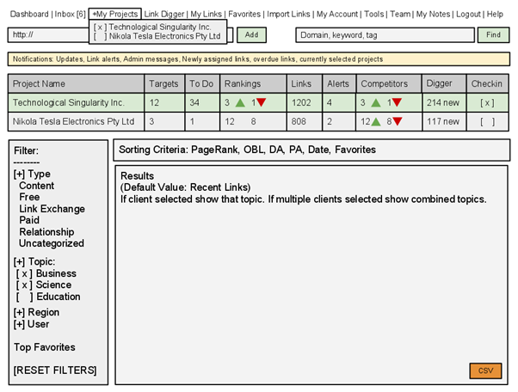
Task: Click the Targets column header
Action: 164,83
